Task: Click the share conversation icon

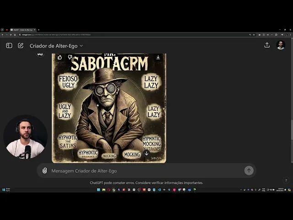Action: [267, 45]
